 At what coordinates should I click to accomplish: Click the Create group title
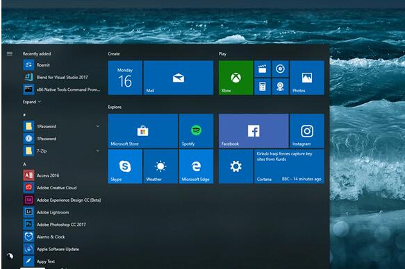114,54
